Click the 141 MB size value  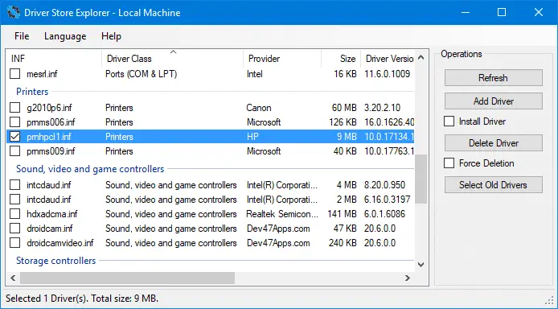click(342, 214)
